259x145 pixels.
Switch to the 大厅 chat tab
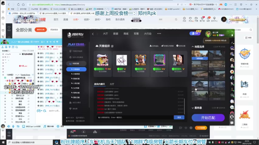tap(112, 84)
